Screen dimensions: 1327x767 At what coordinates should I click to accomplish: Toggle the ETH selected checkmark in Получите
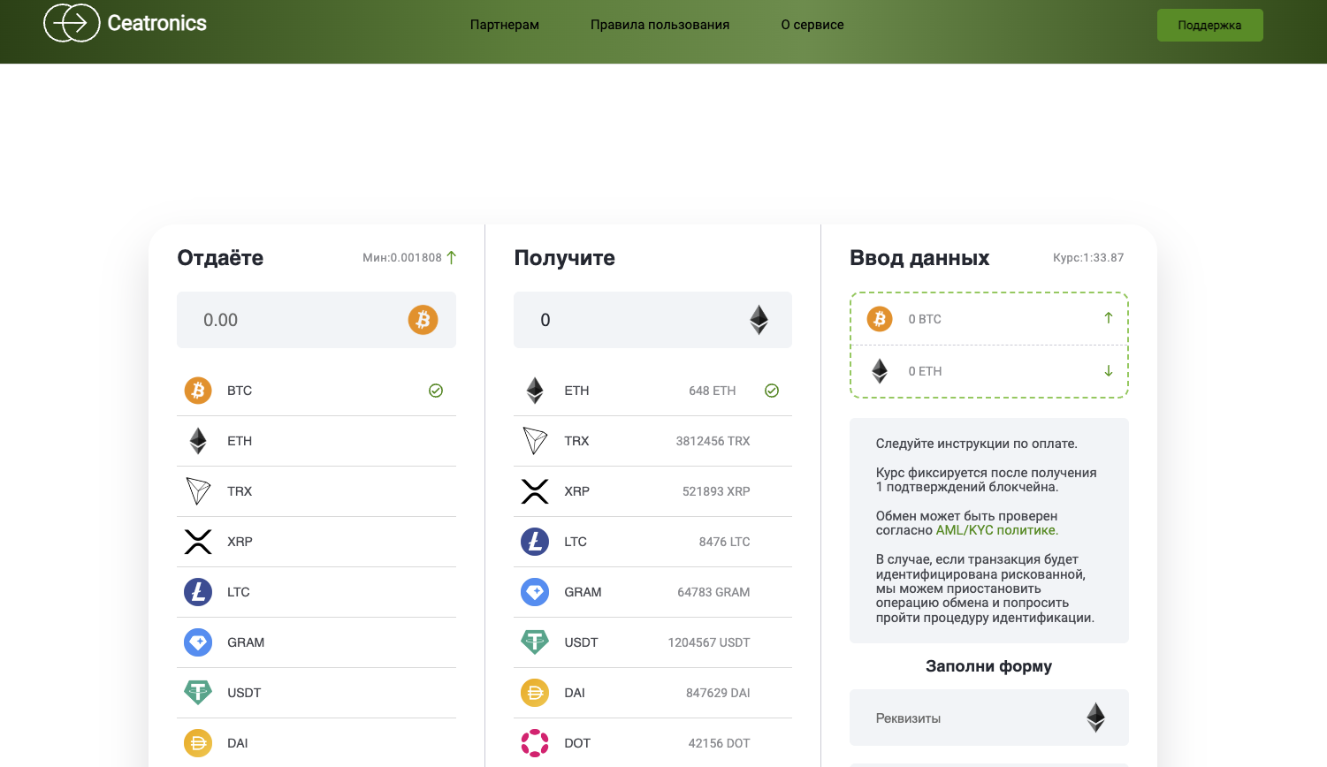pyautogui.click(x=772, y=391)
